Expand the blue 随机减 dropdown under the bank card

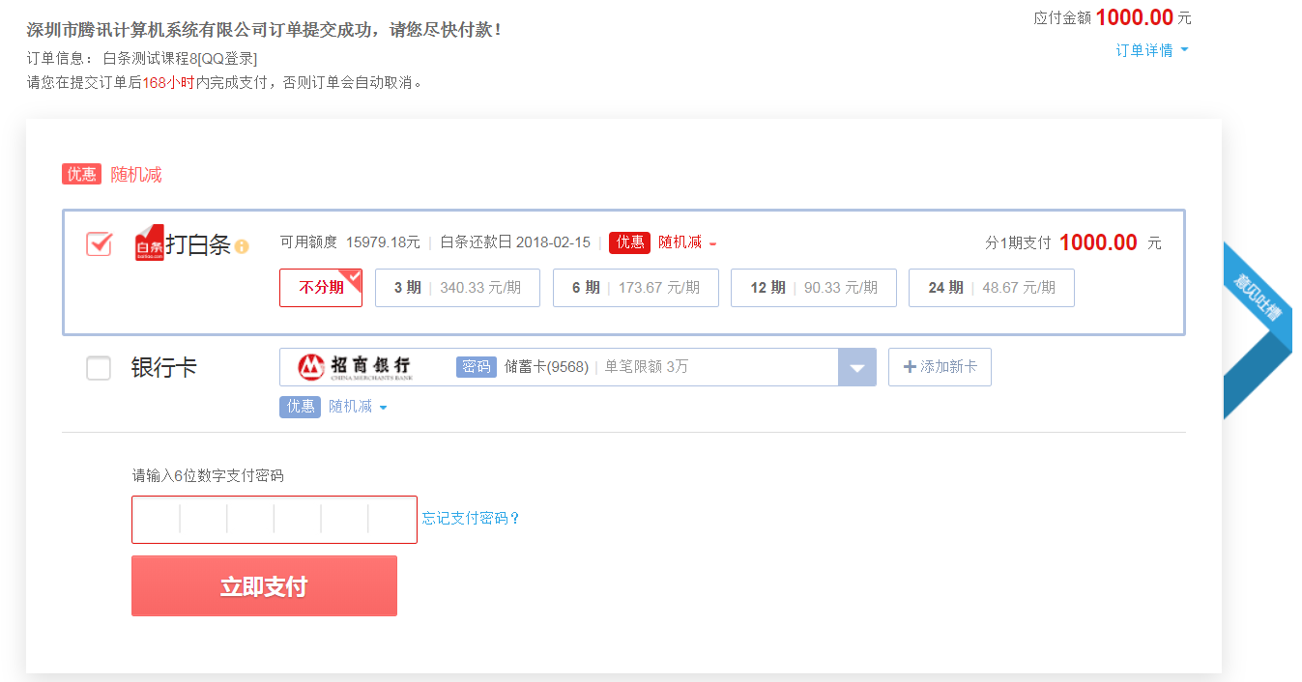click(358, 407)
